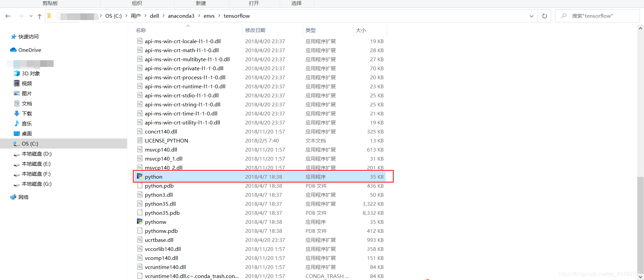644x280 pixels.
Task: Click the file list vertical scrollbar thumb
Action: tap(640, 225)
